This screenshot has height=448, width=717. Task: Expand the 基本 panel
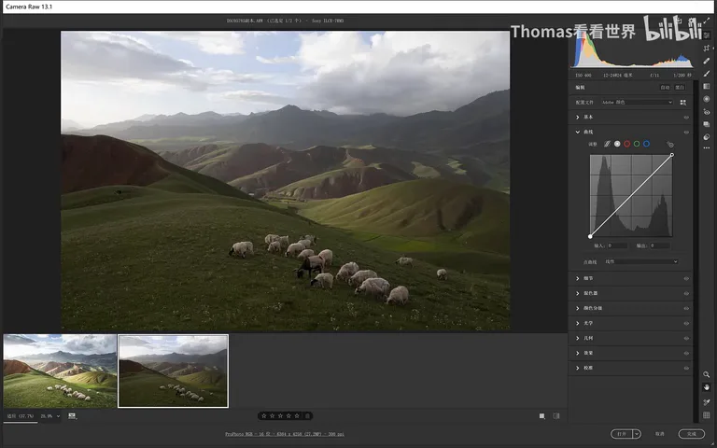tap(578, 118)
